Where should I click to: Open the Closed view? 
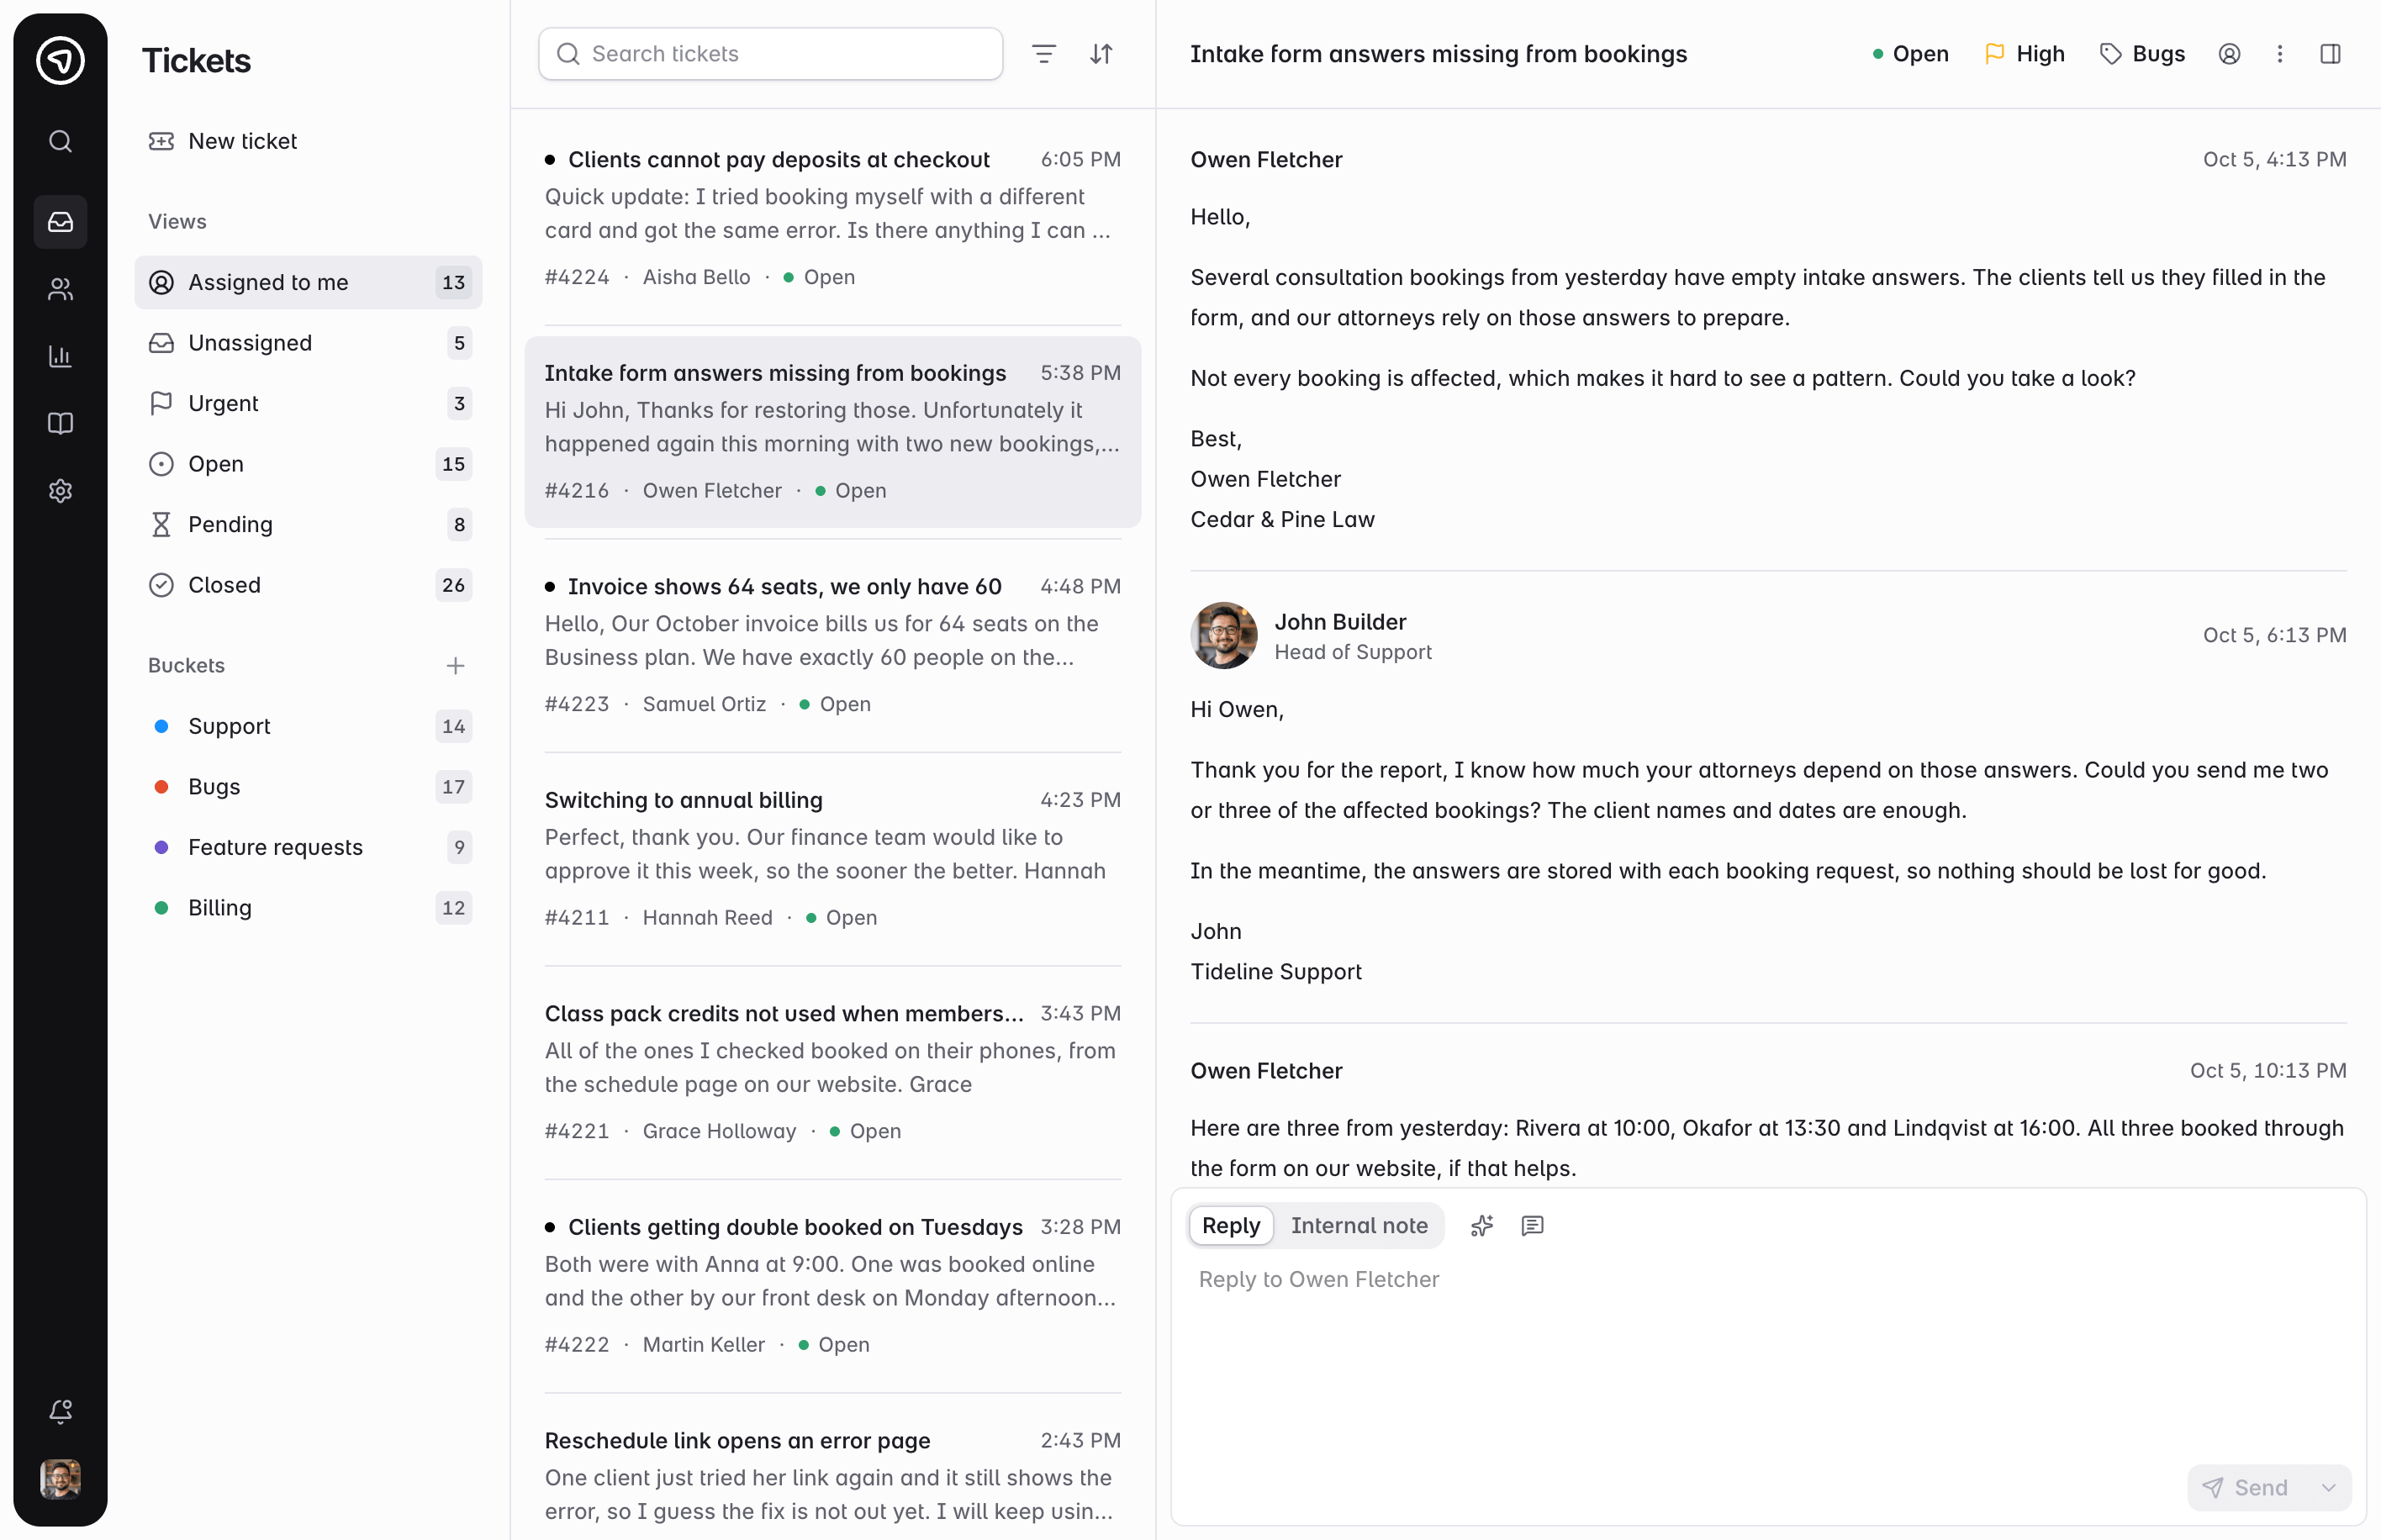(x=308, y=585)
